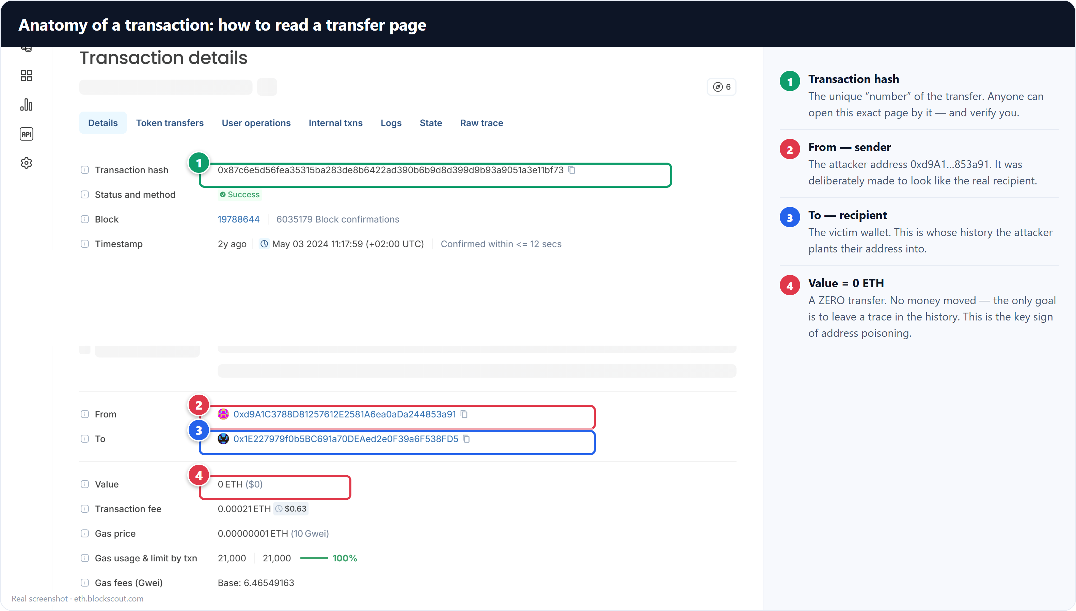Click the green check in Success badge
Screen dimensions: 1076x611
pyautogui.click(x=223, y=195)
